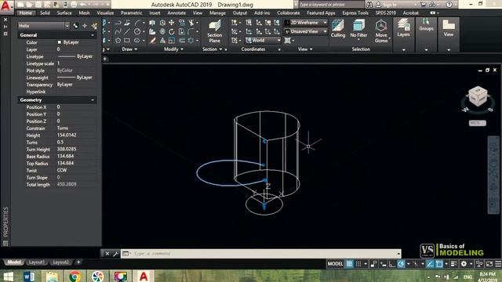Viewport: 502px width, 282px height.
Task: Collapse the Geometry properties section
Action: [93, 100]
